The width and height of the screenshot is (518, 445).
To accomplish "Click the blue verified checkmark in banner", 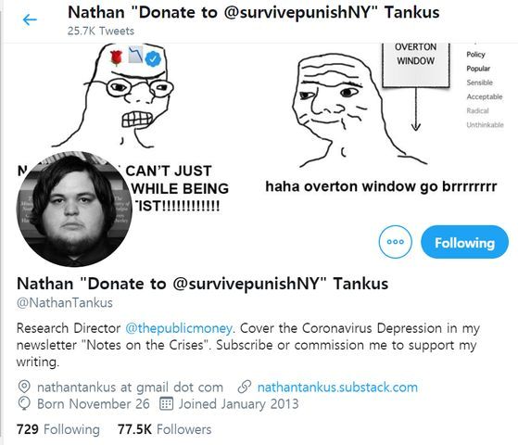I will (153, 58).
